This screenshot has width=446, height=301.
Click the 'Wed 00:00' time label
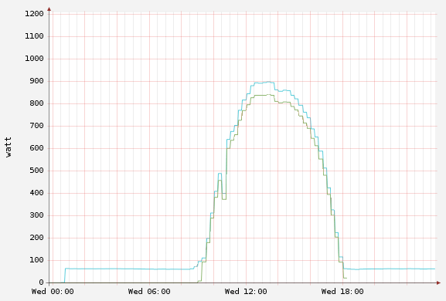[x=53, y=292]
